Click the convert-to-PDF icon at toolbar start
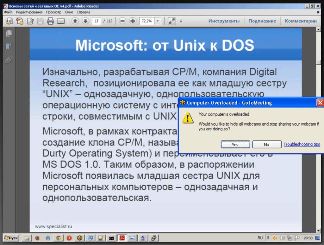Image resolution: width=324 pixels, height=245 pixels. (9, 21)
